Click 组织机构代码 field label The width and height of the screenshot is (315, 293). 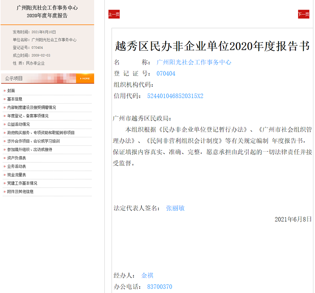point(133,85)
